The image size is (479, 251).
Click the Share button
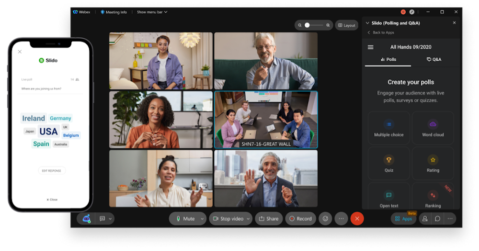click(x=269, y=218)
